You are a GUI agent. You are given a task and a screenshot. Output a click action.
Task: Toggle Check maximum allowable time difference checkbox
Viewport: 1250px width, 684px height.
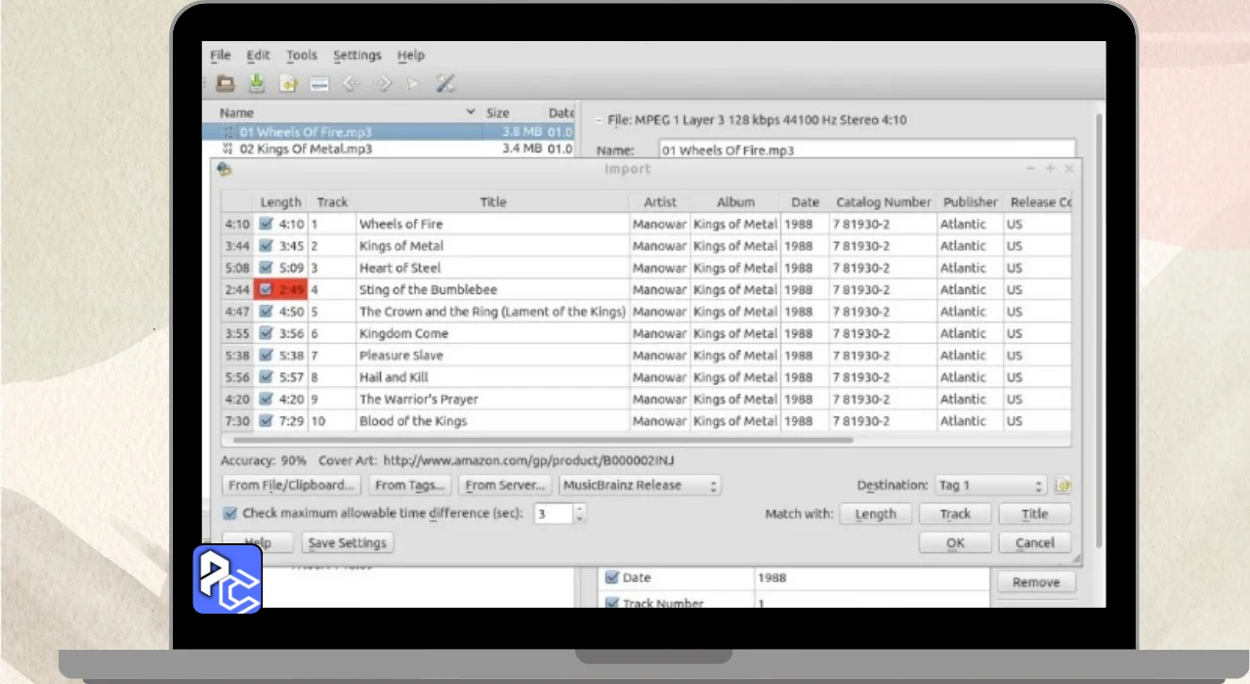tap(230, 513)
